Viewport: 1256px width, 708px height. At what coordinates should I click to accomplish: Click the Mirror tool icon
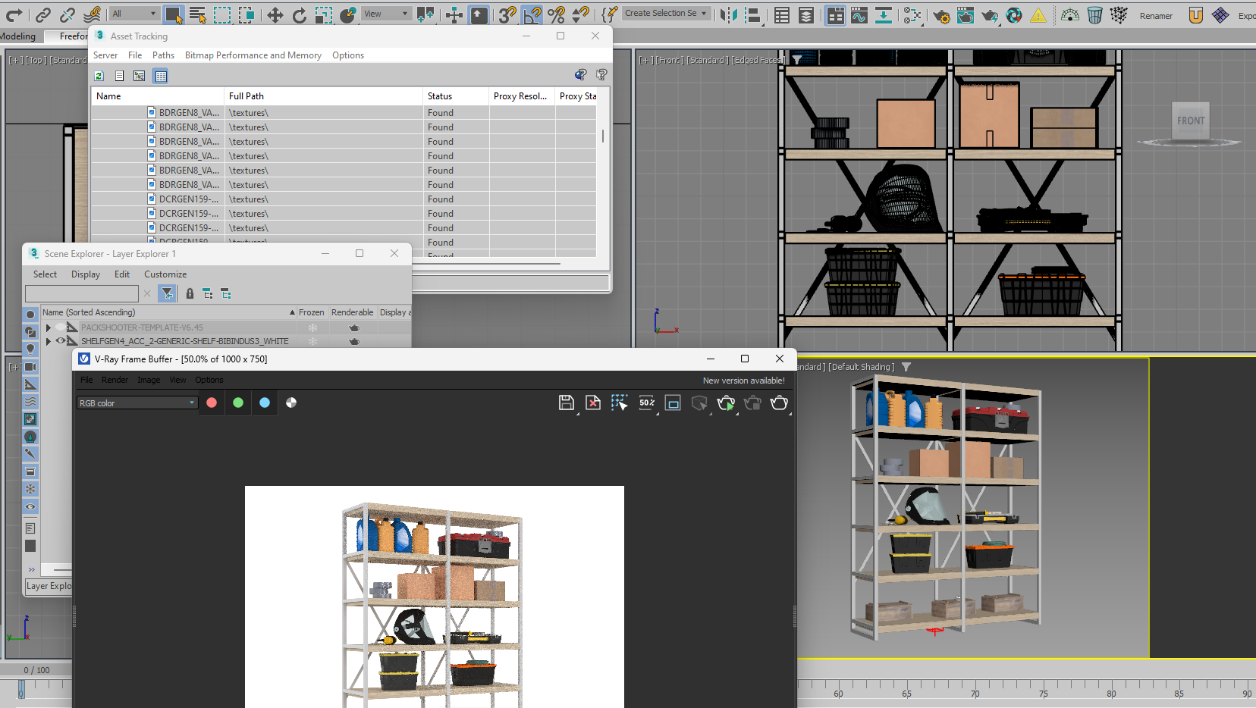point(728,15)
